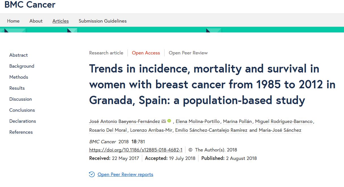The height and width of the screenshot is (187, 344).
Task: Go to the Declarations section
Action: (x=23, y=121)
